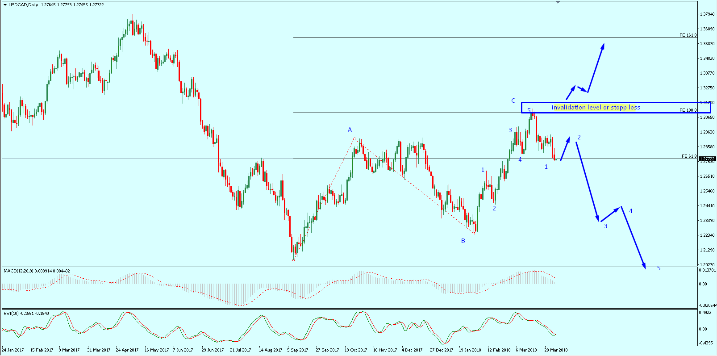Image resolution: width=717 pixels, height=356 pixels.
Task: Click price scale value 1.29630
Action: [707, 132]
